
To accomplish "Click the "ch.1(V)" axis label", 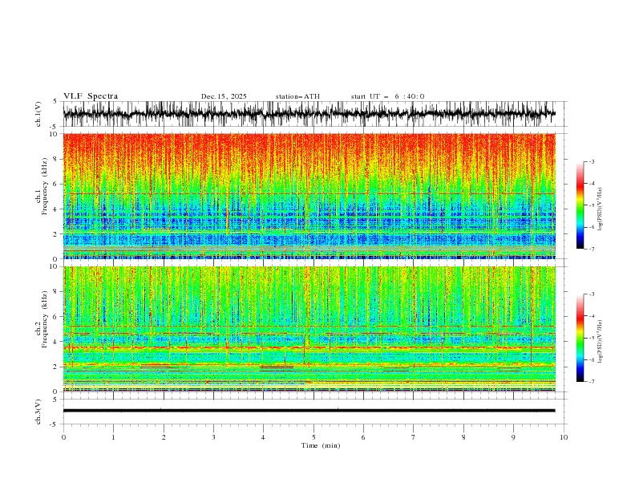I will click(38, 114).
